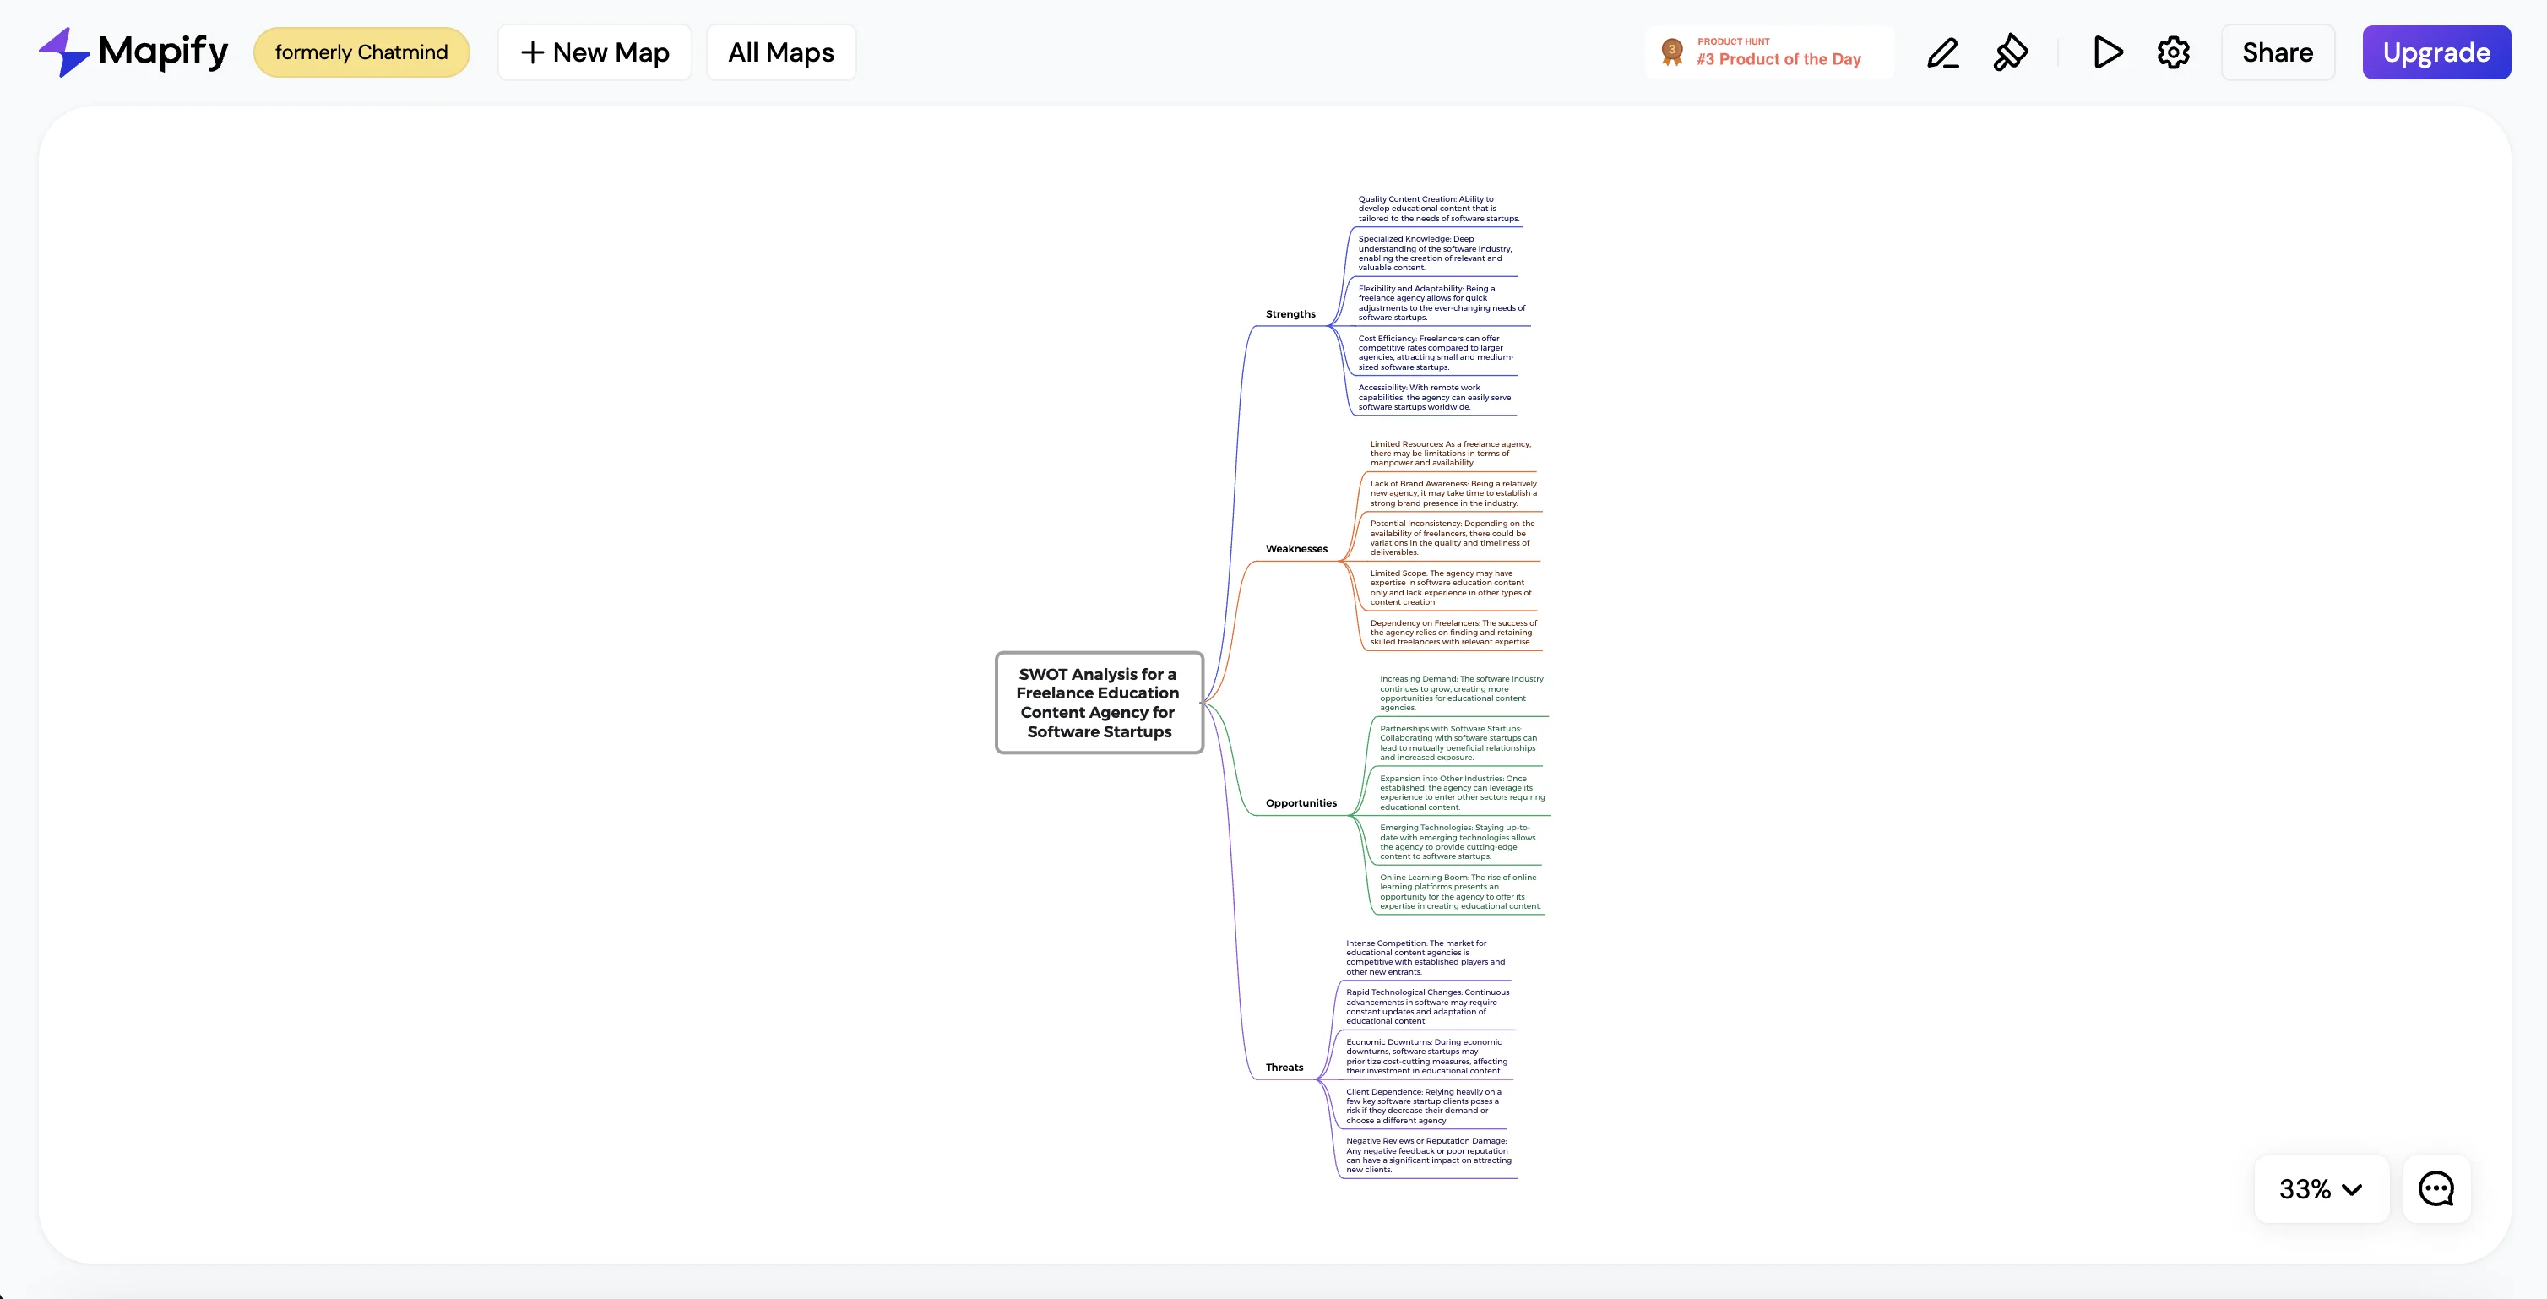Click the paint brush style icon
The width and height of the screenshot is (2547, 1299).
[2010, 52]
